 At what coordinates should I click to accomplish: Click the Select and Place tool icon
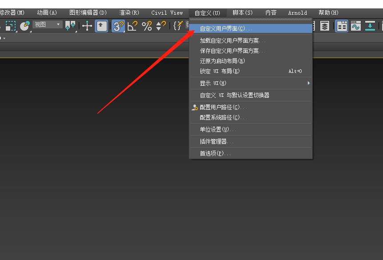[x=24, y=26]
